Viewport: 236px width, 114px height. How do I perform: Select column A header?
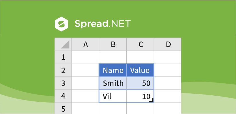point(85,44)
